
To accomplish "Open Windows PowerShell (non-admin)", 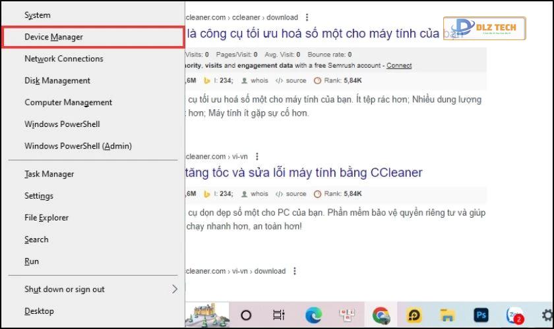I will coord(93,124).
